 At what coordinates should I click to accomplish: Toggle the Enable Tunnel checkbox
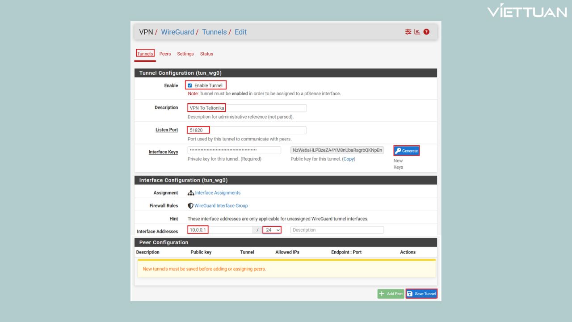pyautogui.click(x=190, y=85)
